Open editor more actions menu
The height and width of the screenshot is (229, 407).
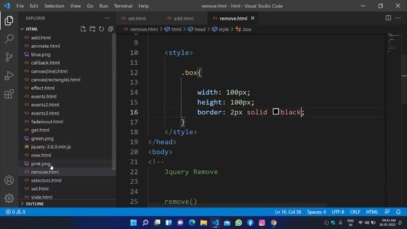coord(398,18)
